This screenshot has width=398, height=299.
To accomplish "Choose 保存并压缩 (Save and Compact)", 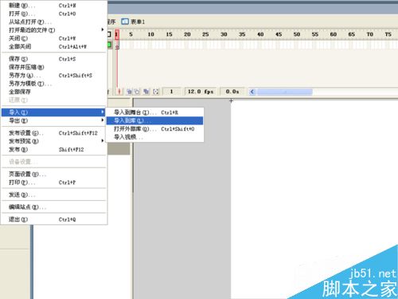I will (x=54, y=67).
